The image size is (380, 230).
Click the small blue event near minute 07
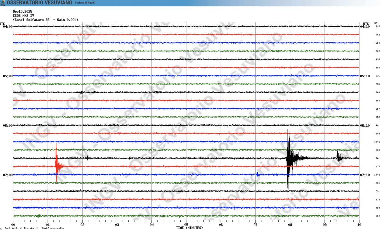pos(257,174)
